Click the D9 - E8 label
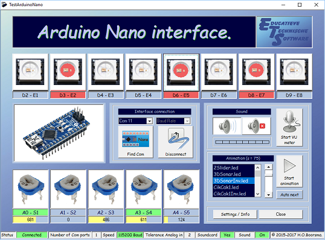The height and width of the screenshot is (240, 325). [294, 95]
